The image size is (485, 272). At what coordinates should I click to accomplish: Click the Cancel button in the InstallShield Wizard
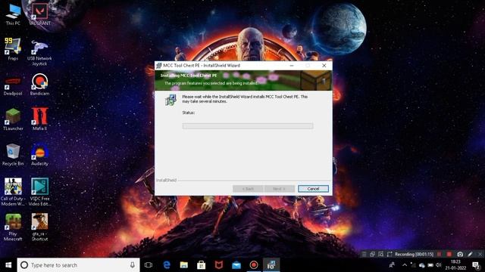pyautogui.click(x=313, y=189)
